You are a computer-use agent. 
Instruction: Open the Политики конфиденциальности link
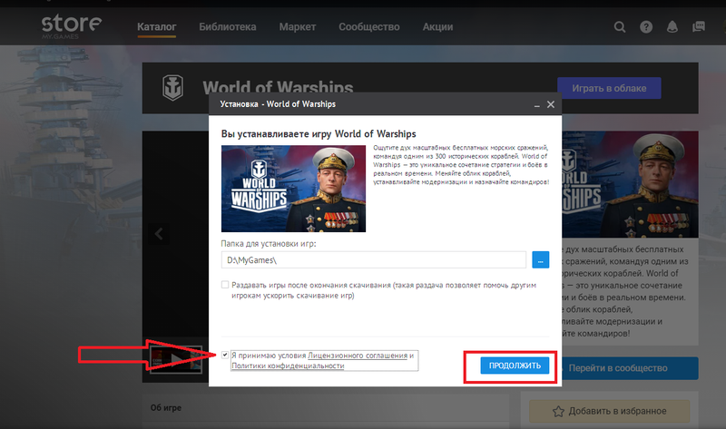pyautogui.click(x=288, y=366)
